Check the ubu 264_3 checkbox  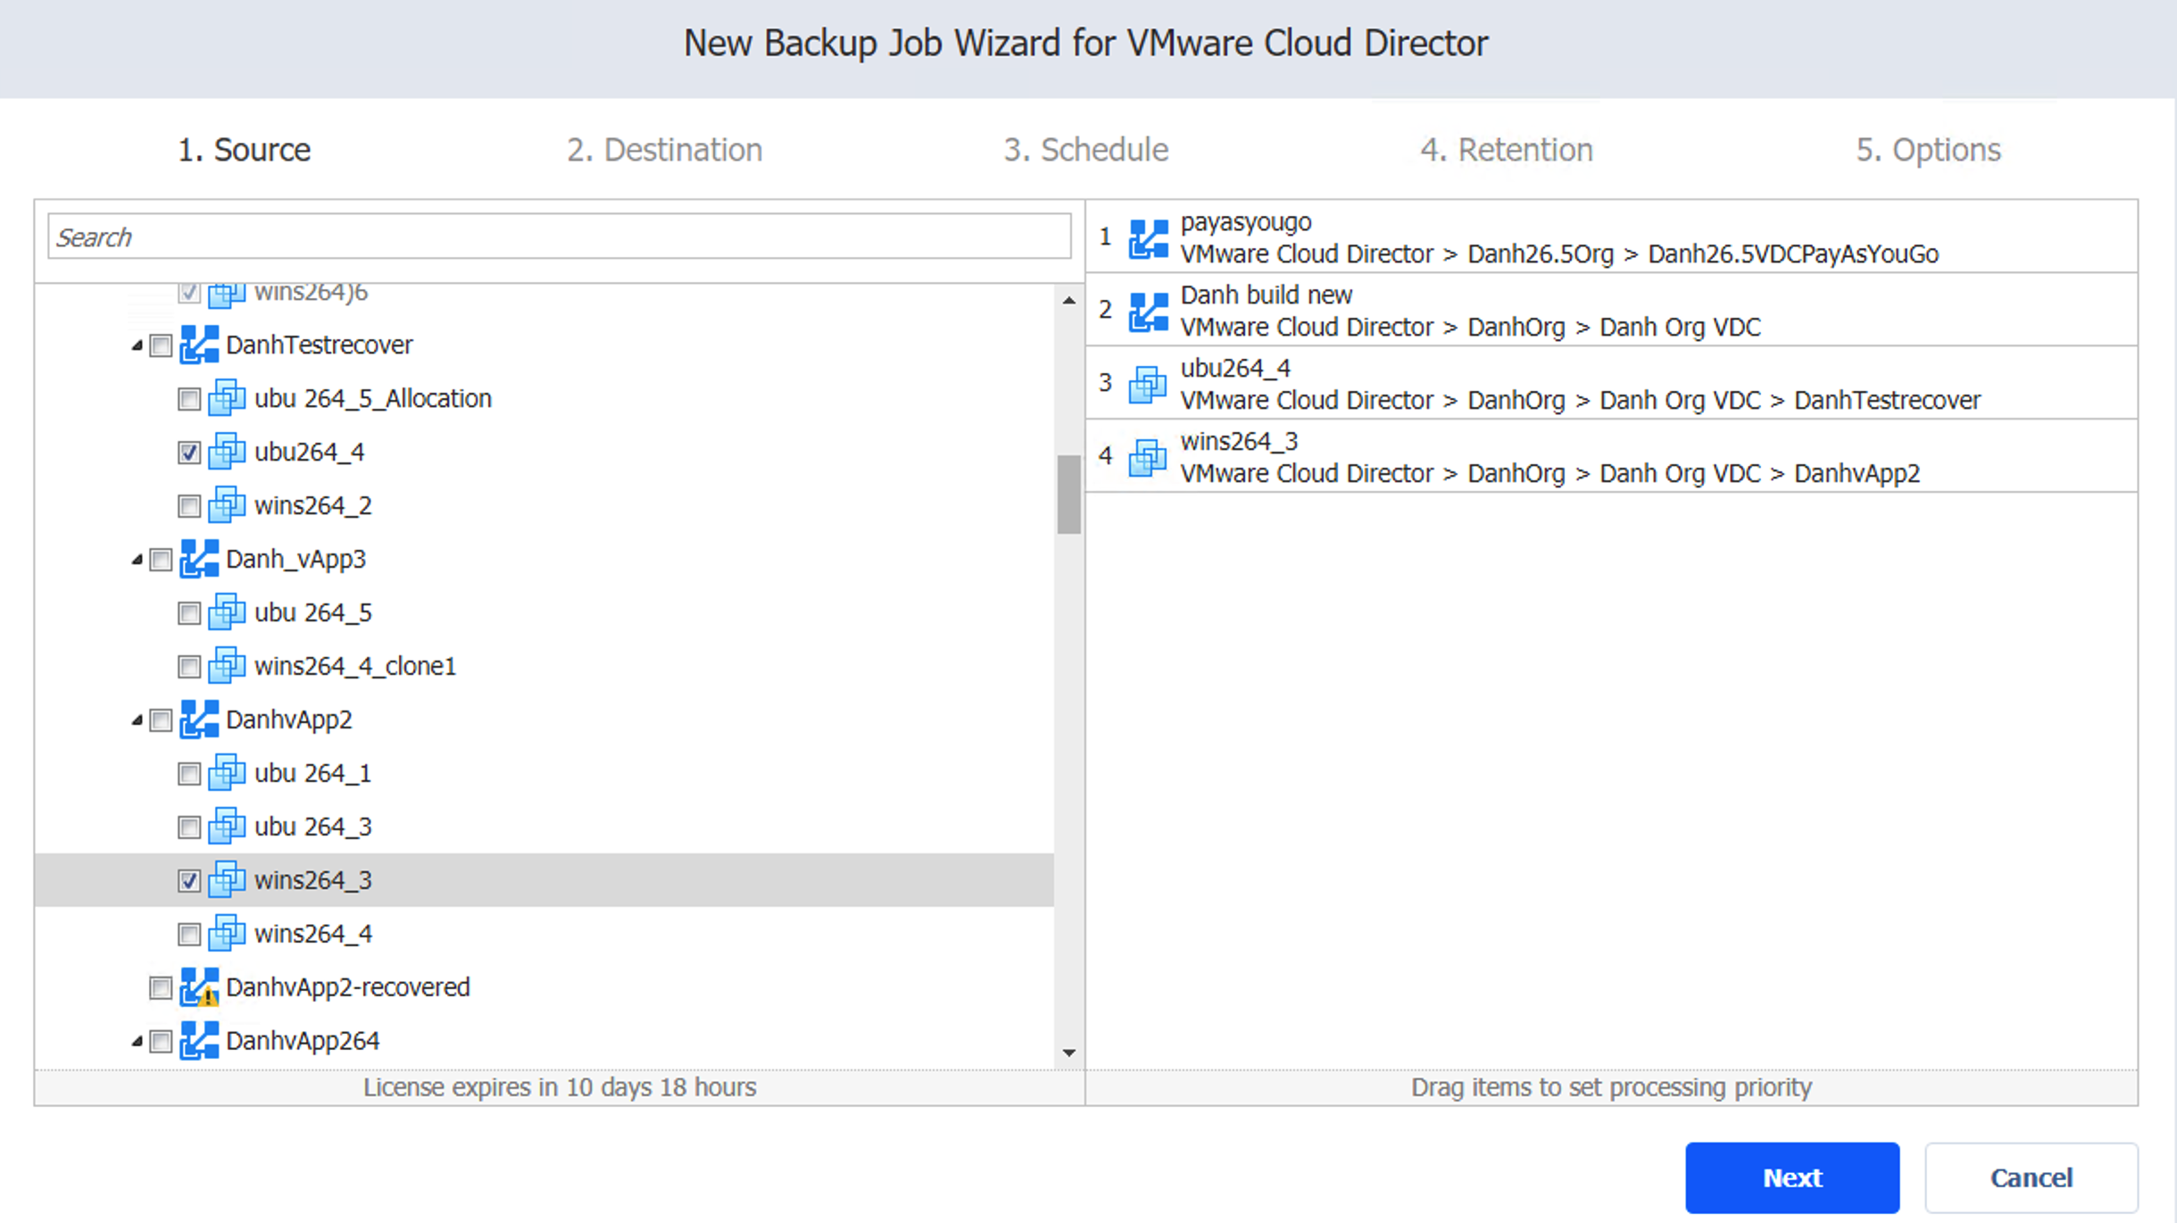[x=189, y=828]
